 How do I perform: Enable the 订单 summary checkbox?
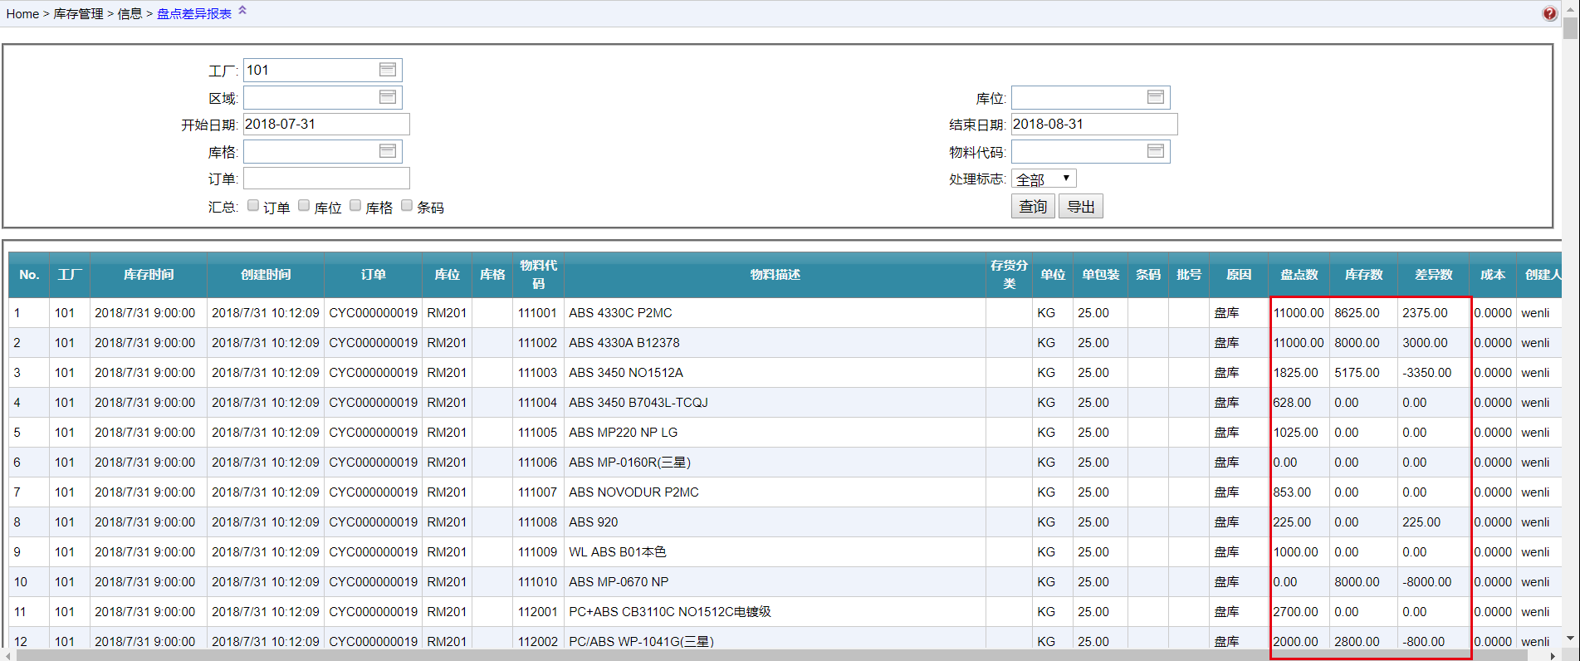253,206
